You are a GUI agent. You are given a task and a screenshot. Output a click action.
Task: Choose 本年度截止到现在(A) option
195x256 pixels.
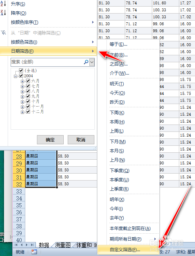(128, 228)
